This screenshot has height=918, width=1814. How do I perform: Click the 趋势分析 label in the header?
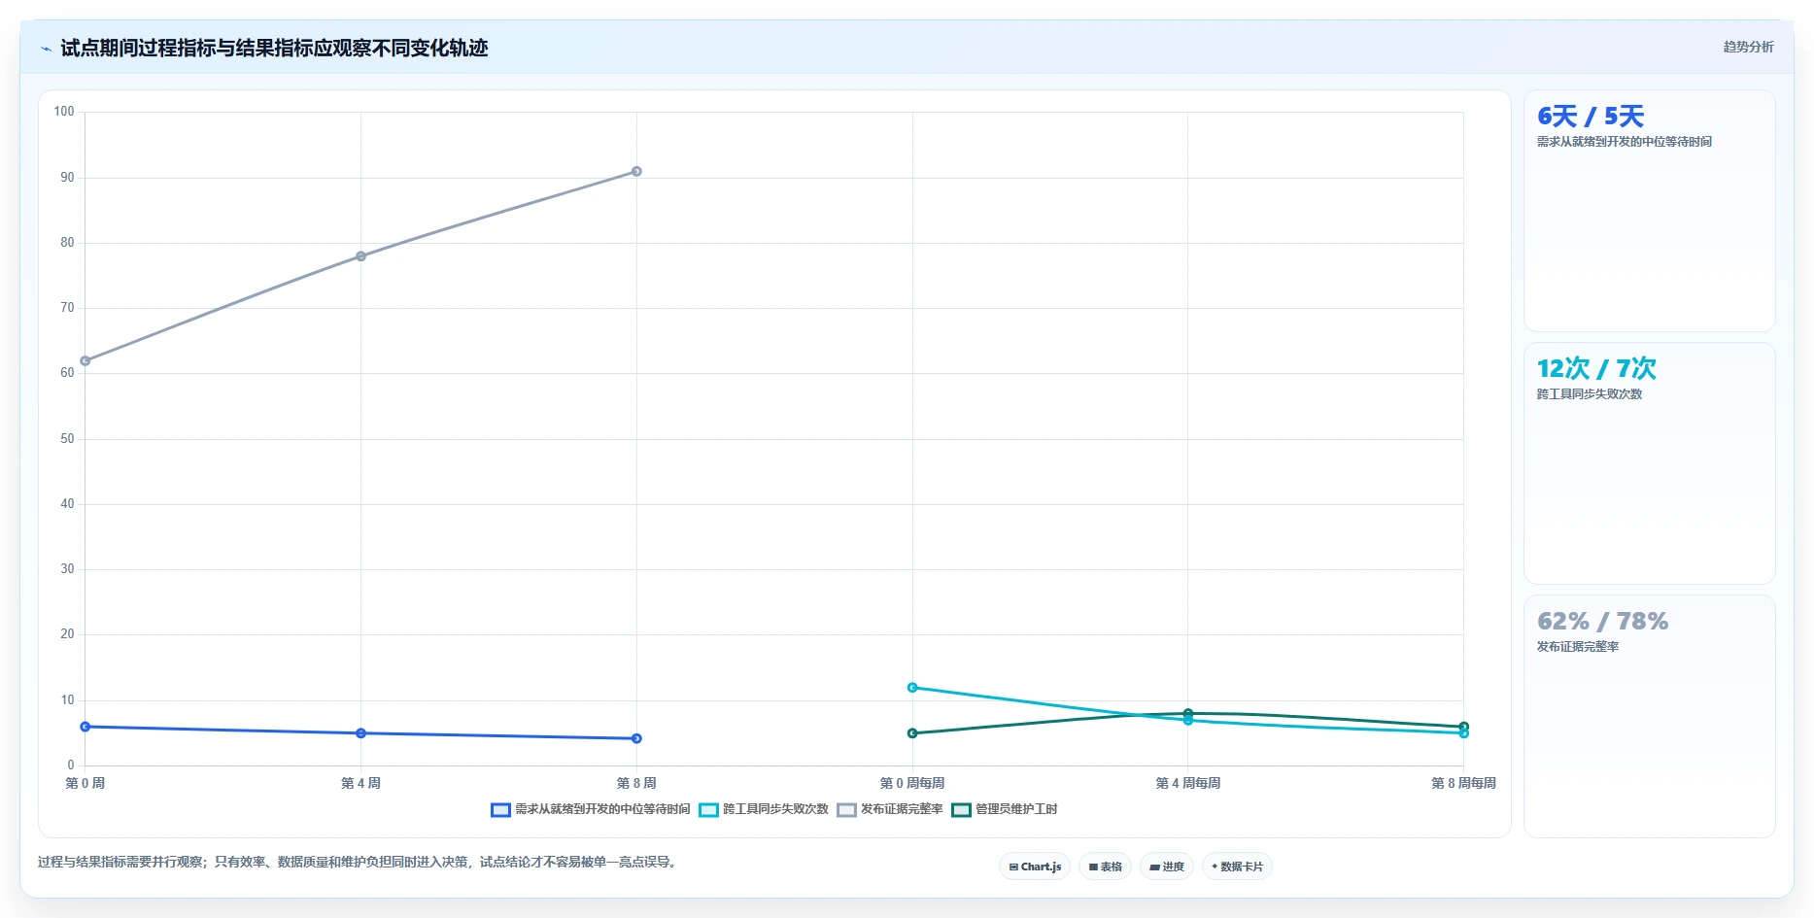click(x=1748, y=47)
